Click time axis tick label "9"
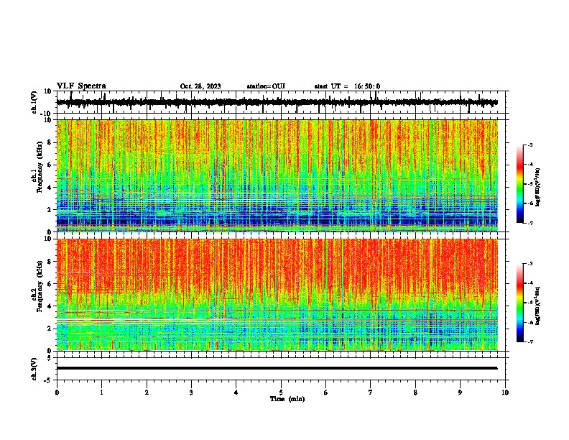569x440 pixels. click(x=460, y=393)
